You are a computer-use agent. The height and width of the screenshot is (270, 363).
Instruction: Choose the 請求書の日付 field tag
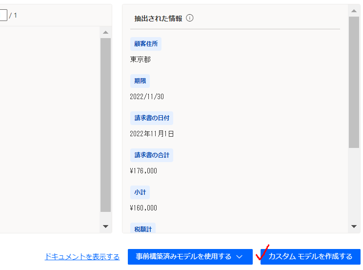coord(151,118)
